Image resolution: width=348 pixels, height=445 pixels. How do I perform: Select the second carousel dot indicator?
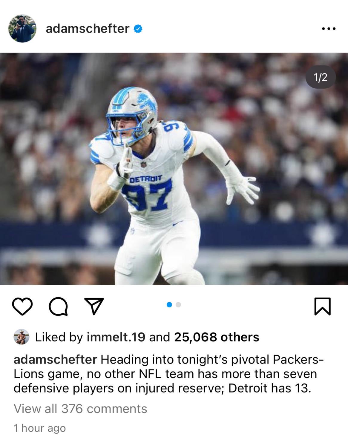coord(179,305)
